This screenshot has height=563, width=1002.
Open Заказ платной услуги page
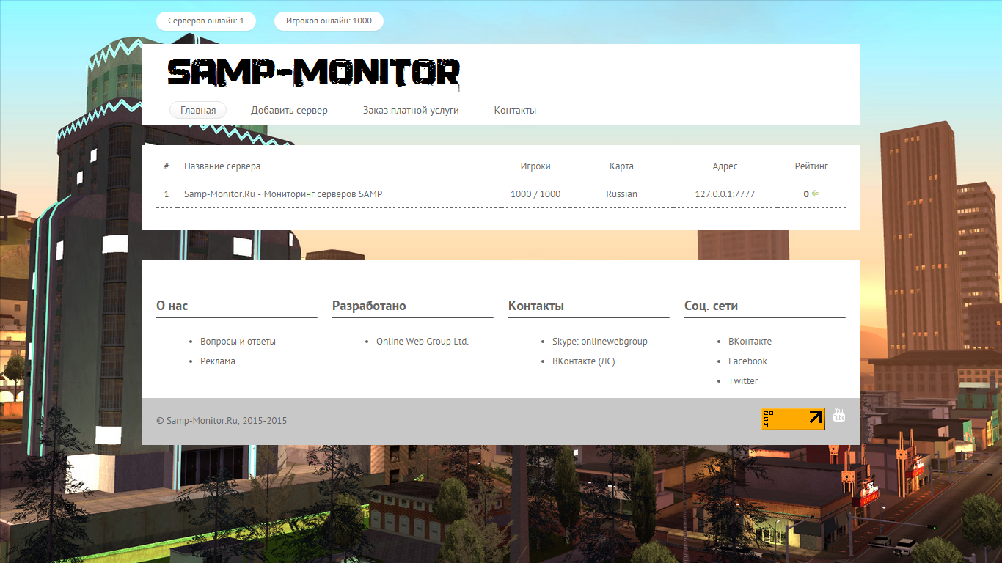410,110
